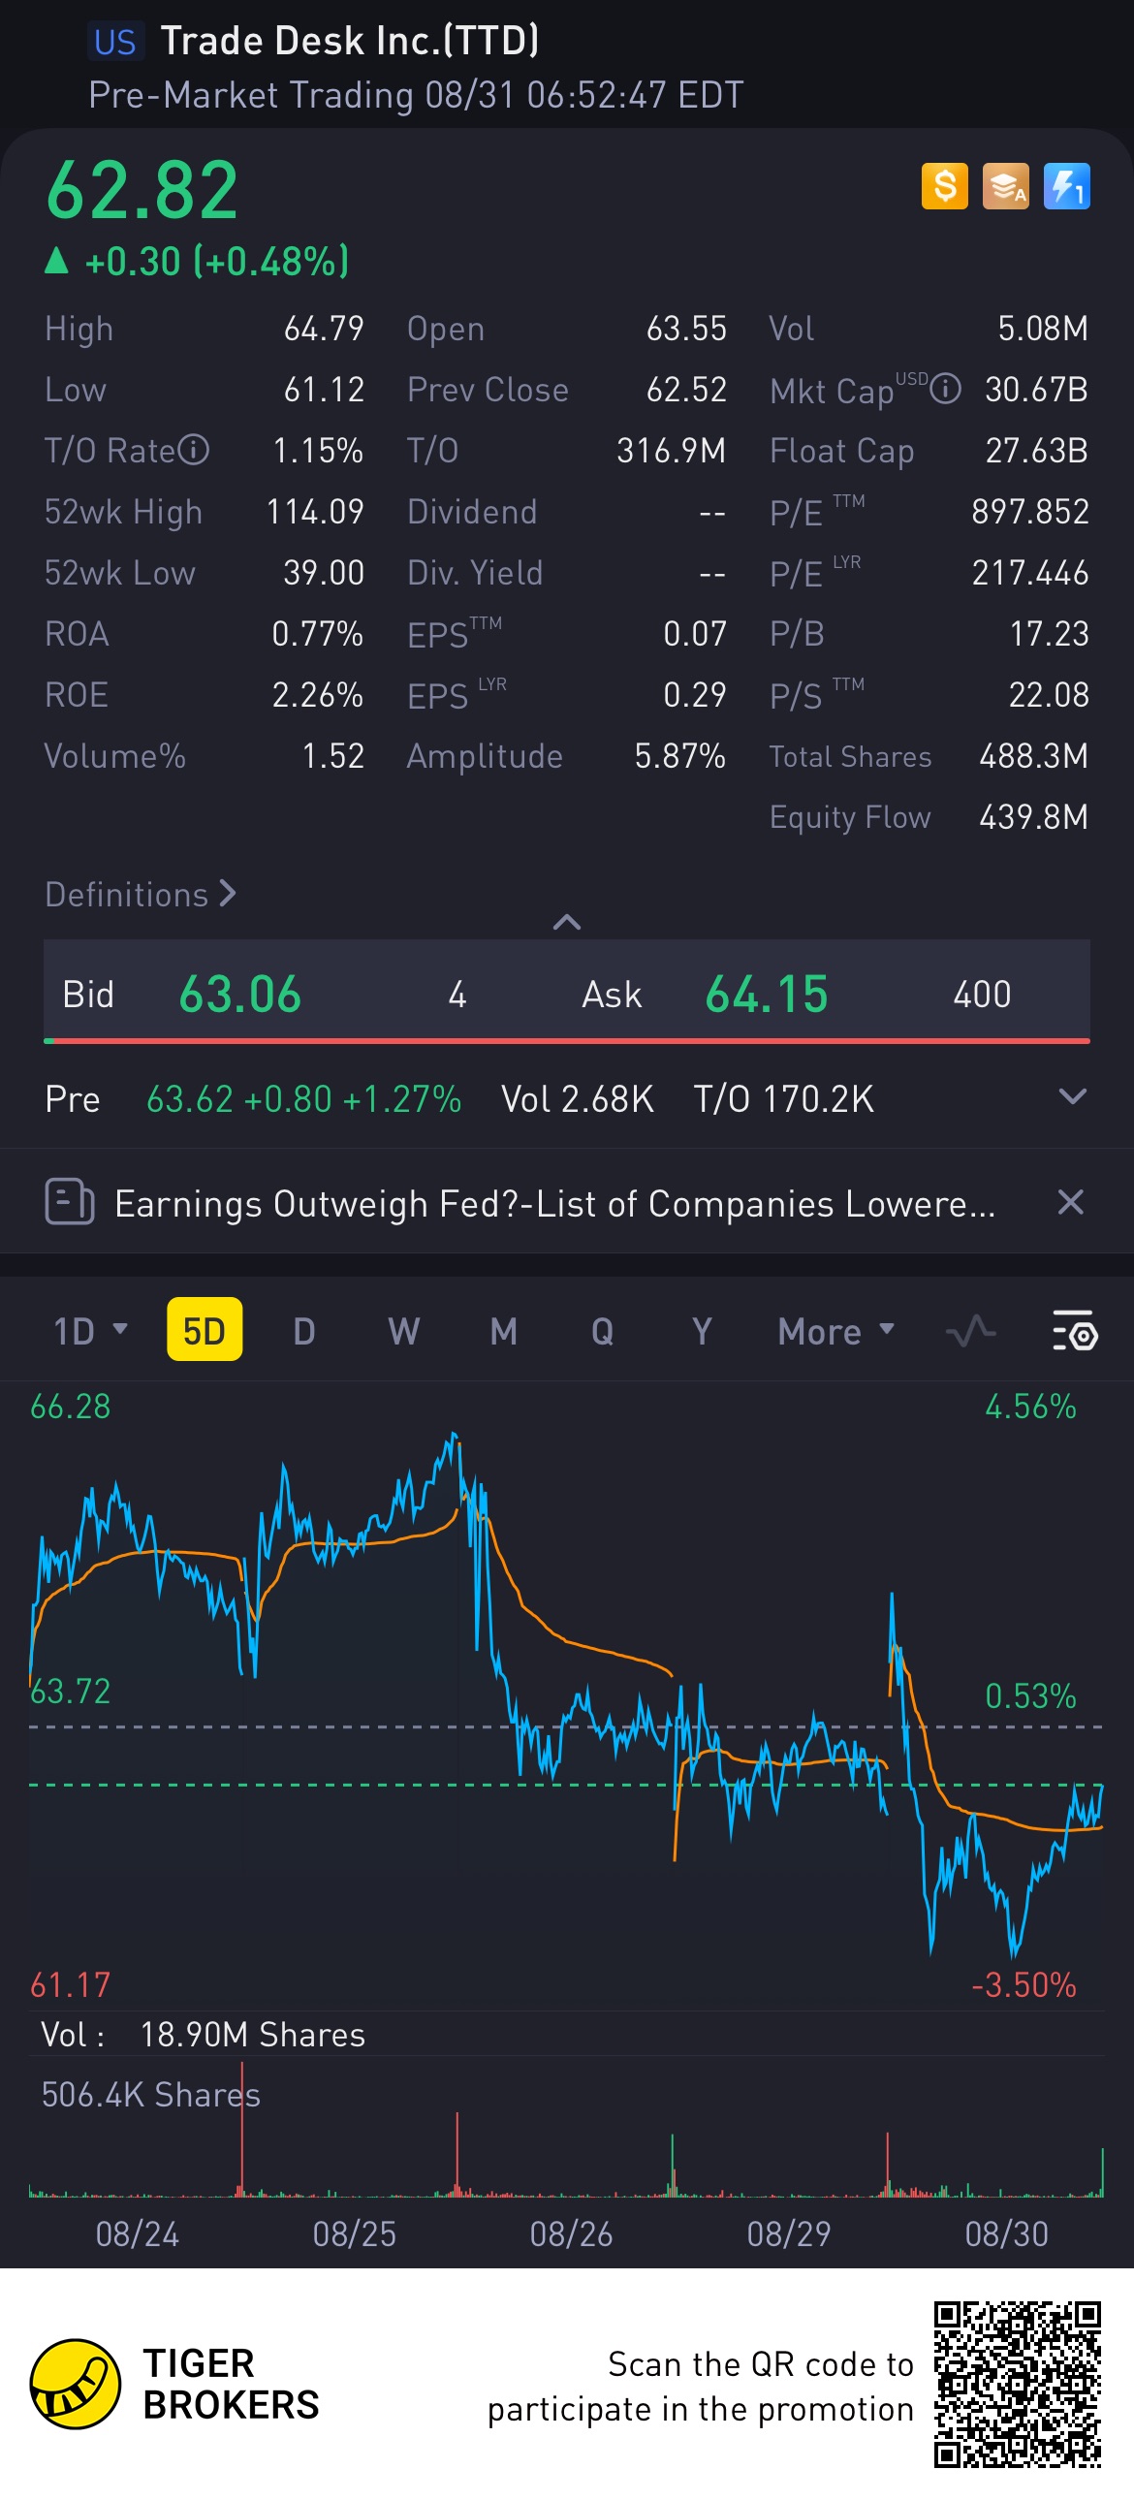Tap the 08/24 date on chart axis
The height and width of the screenshot is (2501, 1134).
click(137, 2234)
